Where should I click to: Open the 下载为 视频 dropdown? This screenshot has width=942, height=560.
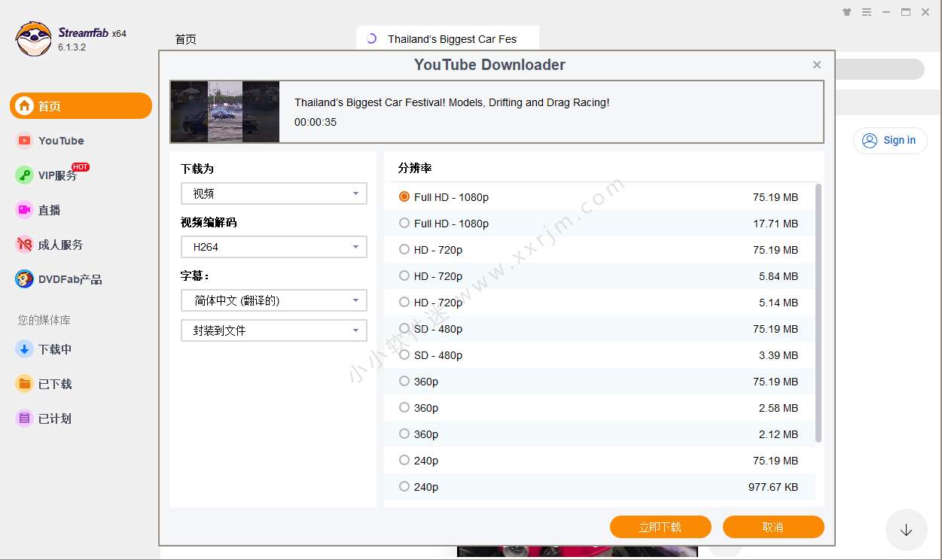274,193
